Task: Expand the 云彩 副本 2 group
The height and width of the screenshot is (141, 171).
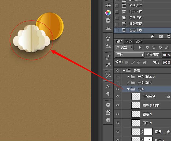Action: (x=128, y=77)
